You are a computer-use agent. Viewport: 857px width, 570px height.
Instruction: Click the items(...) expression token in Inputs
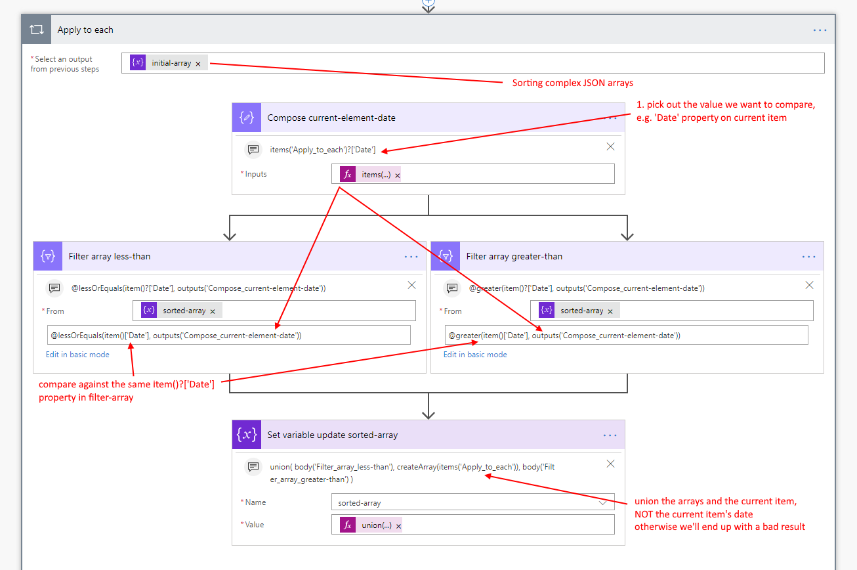pyautogui.click(x=375, y=175)
